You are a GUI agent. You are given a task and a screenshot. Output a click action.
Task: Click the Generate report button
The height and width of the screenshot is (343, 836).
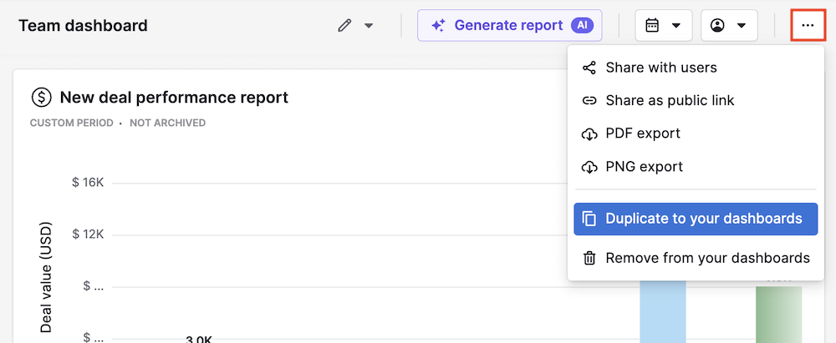510,25
